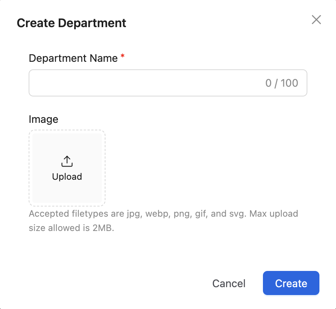Click tray-and-arrow icon above Upload text

[x=67, y=161]
